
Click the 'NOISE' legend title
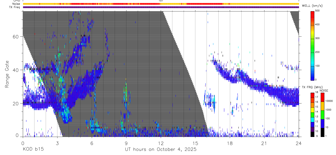tap(324, 90)
